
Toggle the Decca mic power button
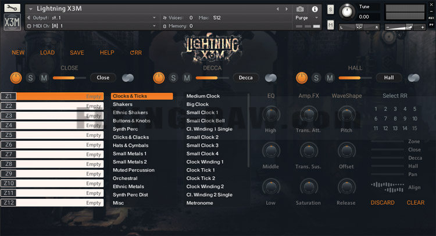(x=159, y=78)
